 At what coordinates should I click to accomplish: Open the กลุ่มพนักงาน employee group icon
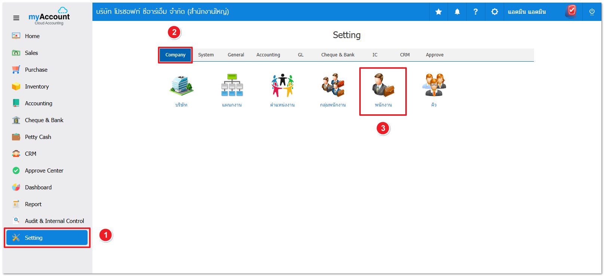pos(333,86)
